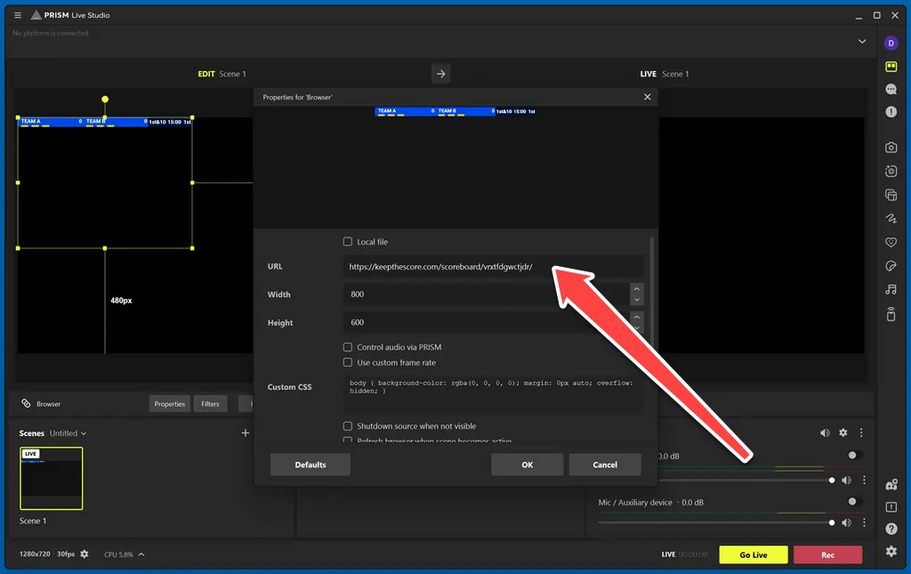This screenshot has width=911, height=574.
Task: Select the Browser source link icon
Action: click(x=24, y=403)
